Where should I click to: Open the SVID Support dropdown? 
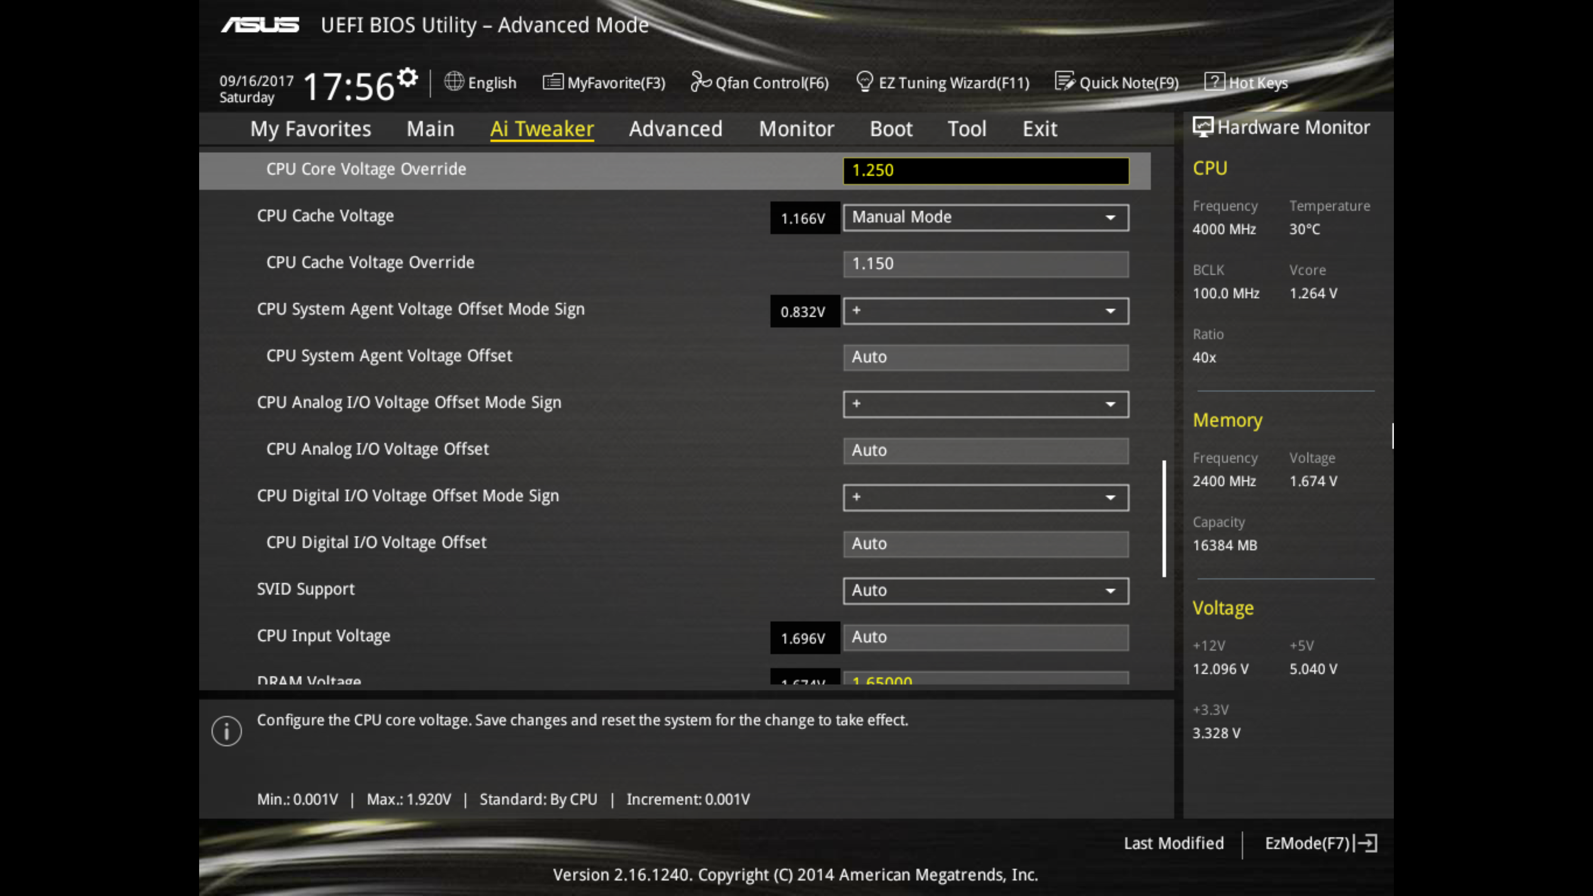tap(986, 591)
